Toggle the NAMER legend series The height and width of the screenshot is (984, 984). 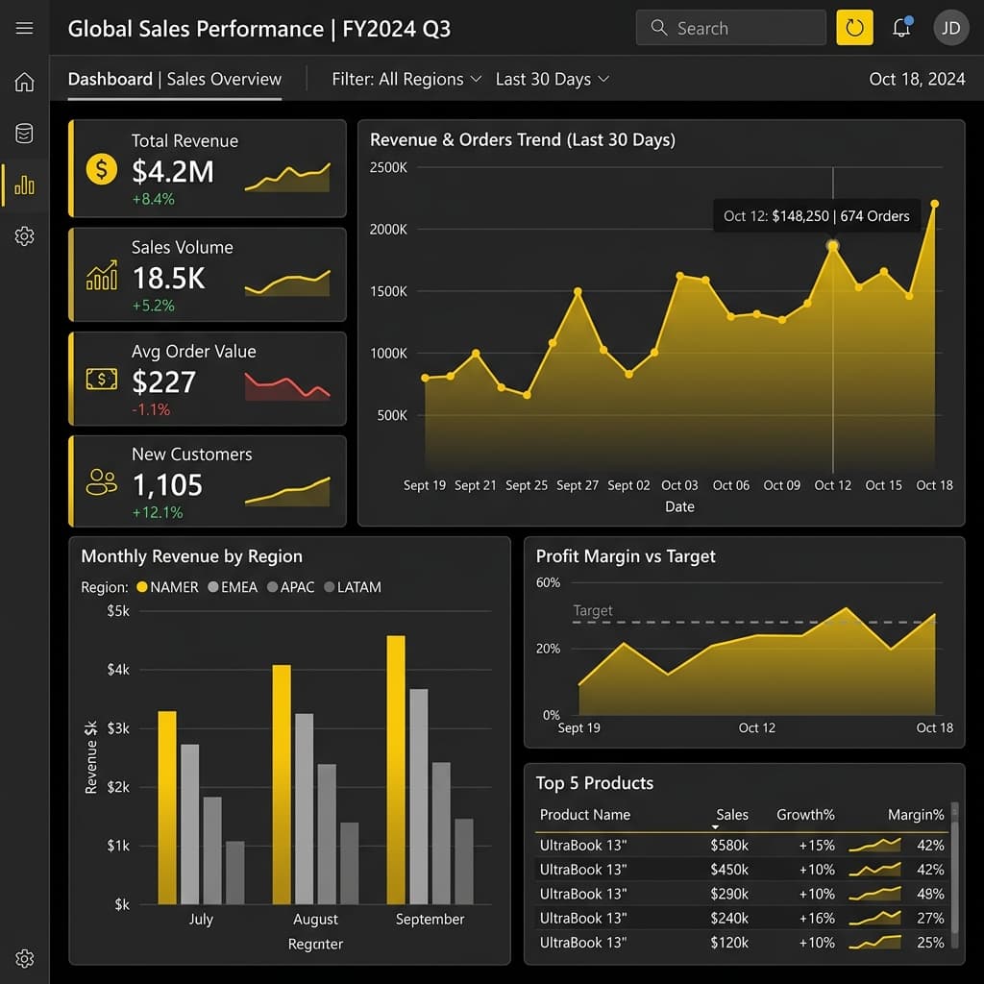167,587
